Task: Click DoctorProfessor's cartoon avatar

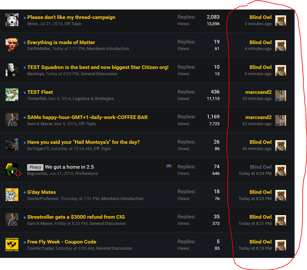Action: (12, 194)
